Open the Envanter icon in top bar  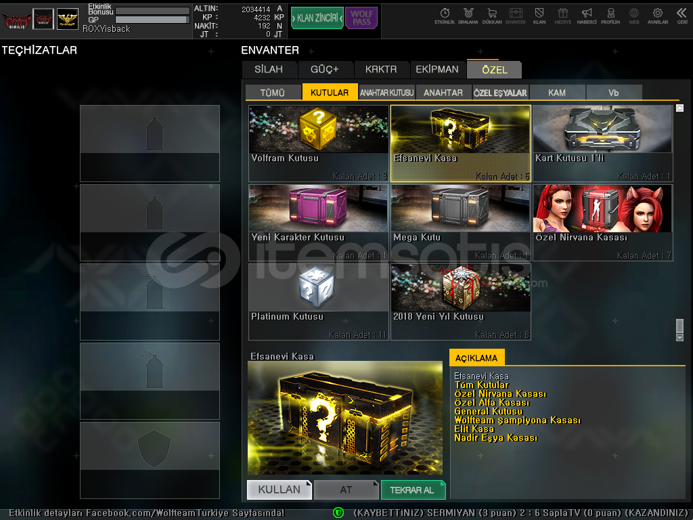tap(515, 16)
